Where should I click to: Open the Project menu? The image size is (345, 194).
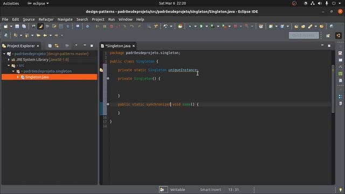[x=98, y=19]
